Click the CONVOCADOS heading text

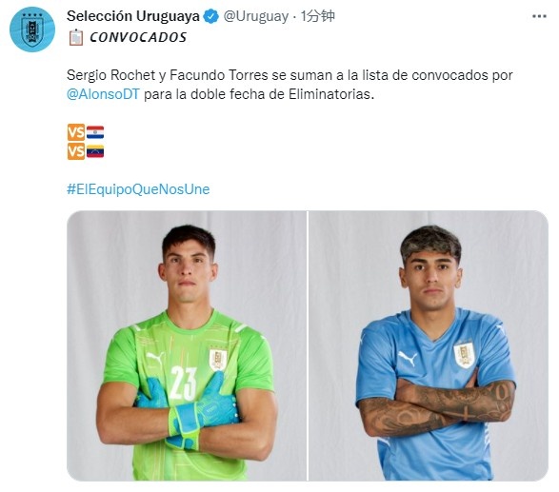tap(138, 37)
